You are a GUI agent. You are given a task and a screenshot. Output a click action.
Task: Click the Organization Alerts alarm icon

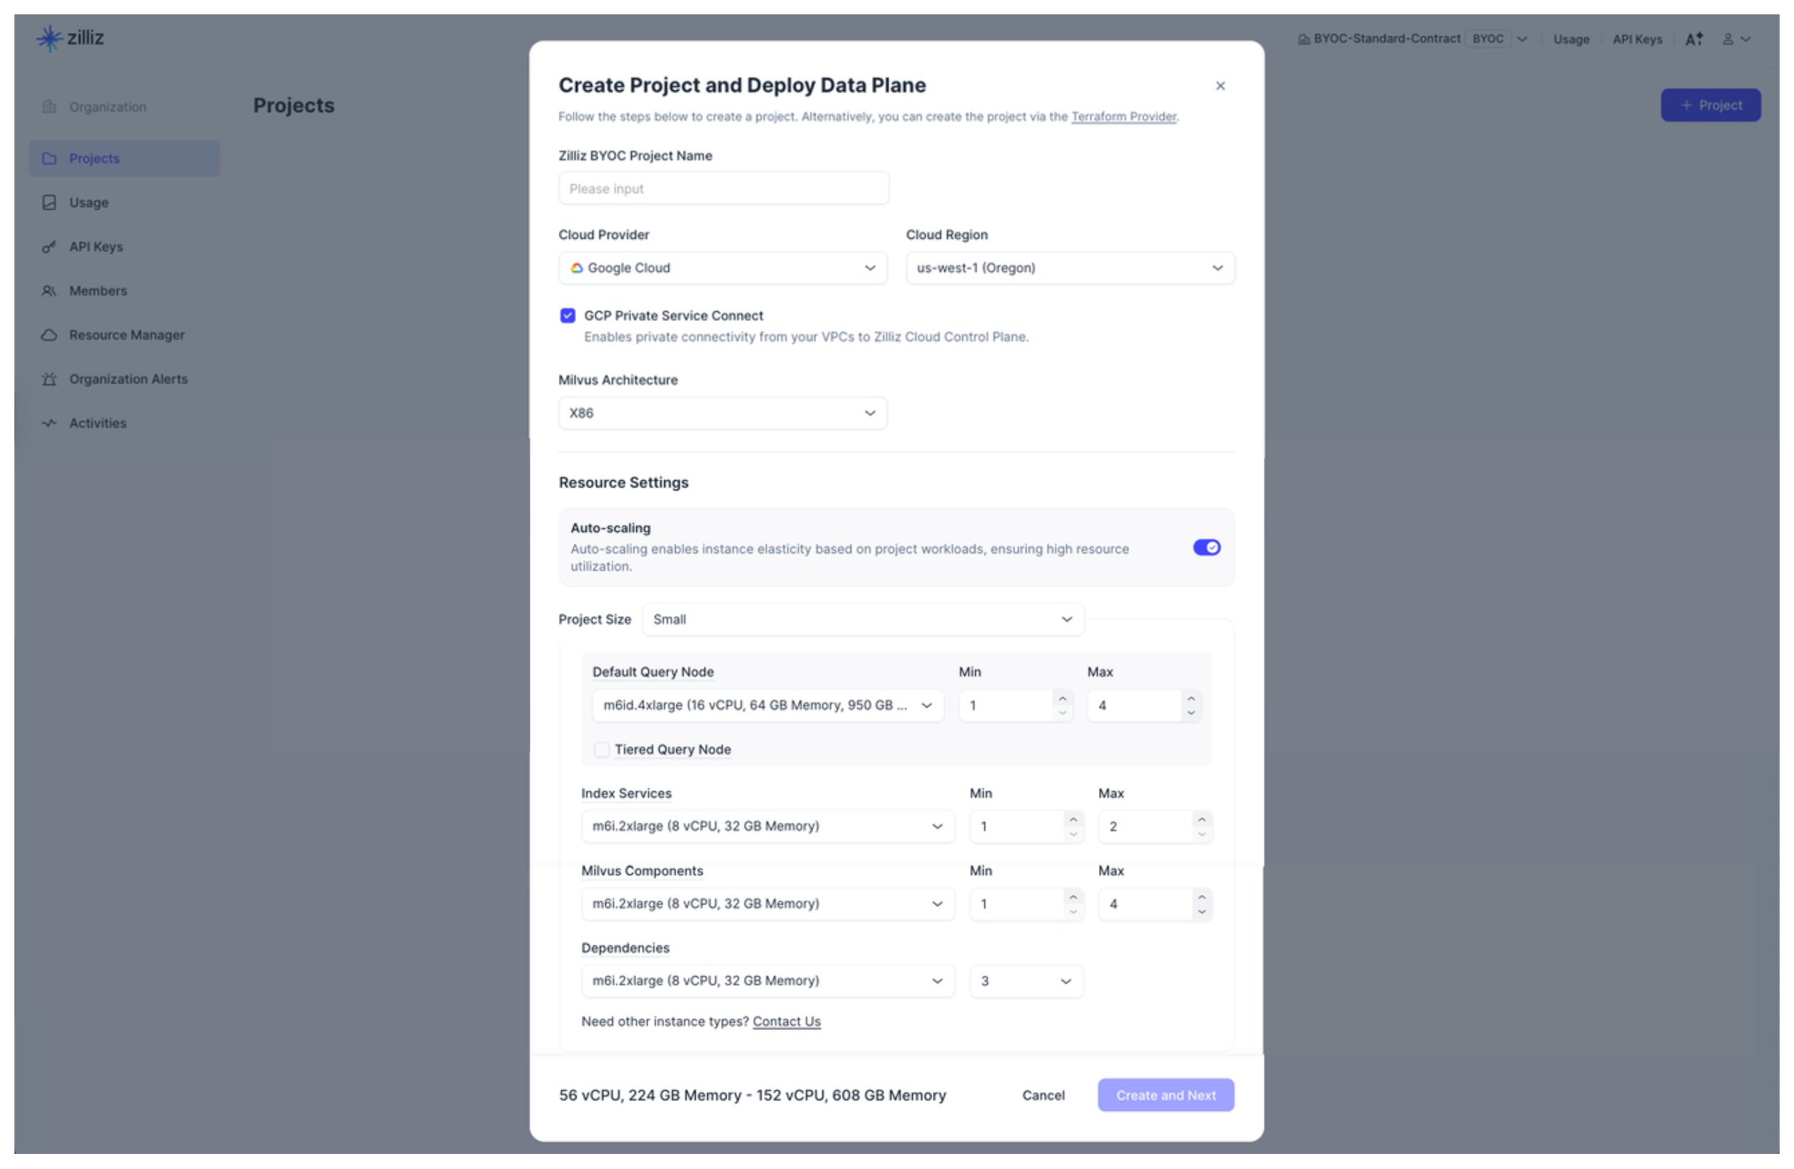tap(49, 379)
